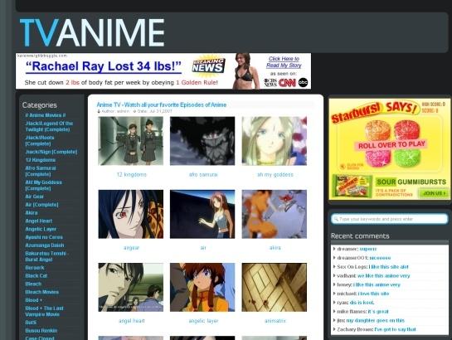The height and width of the screenshot is (340, 452).
Task: Open honey's comment 'i like this anime very'
Action: pyautogui.click(x=377, y=284)
